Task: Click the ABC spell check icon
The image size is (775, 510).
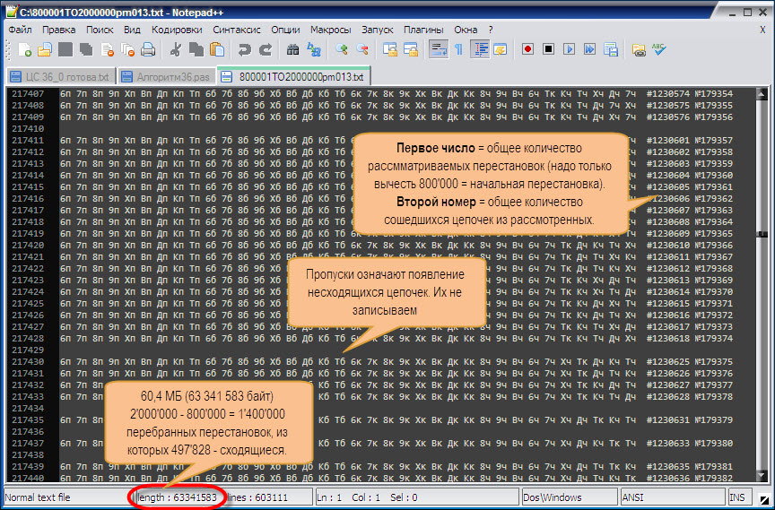Action: click(659, 49)
